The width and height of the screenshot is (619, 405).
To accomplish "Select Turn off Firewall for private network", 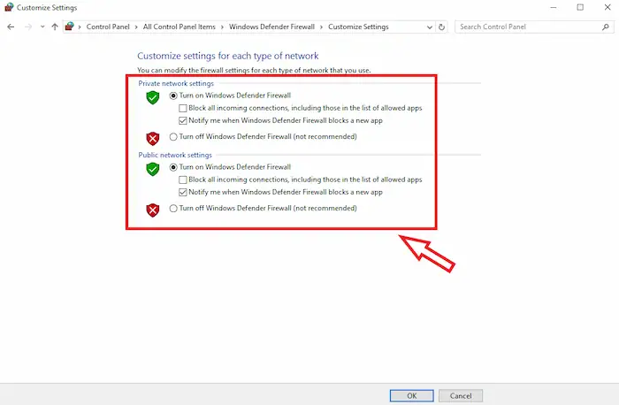I will tap(173, 137).
